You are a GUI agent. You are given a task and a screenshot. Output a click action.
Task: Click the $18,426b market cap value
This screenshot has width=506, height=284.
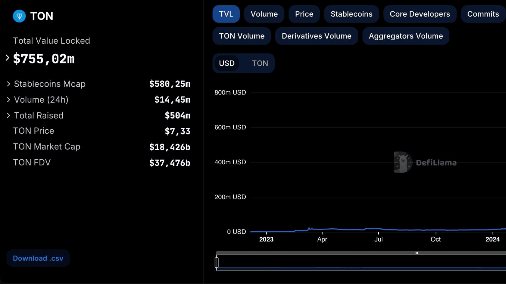click(170, 147)
